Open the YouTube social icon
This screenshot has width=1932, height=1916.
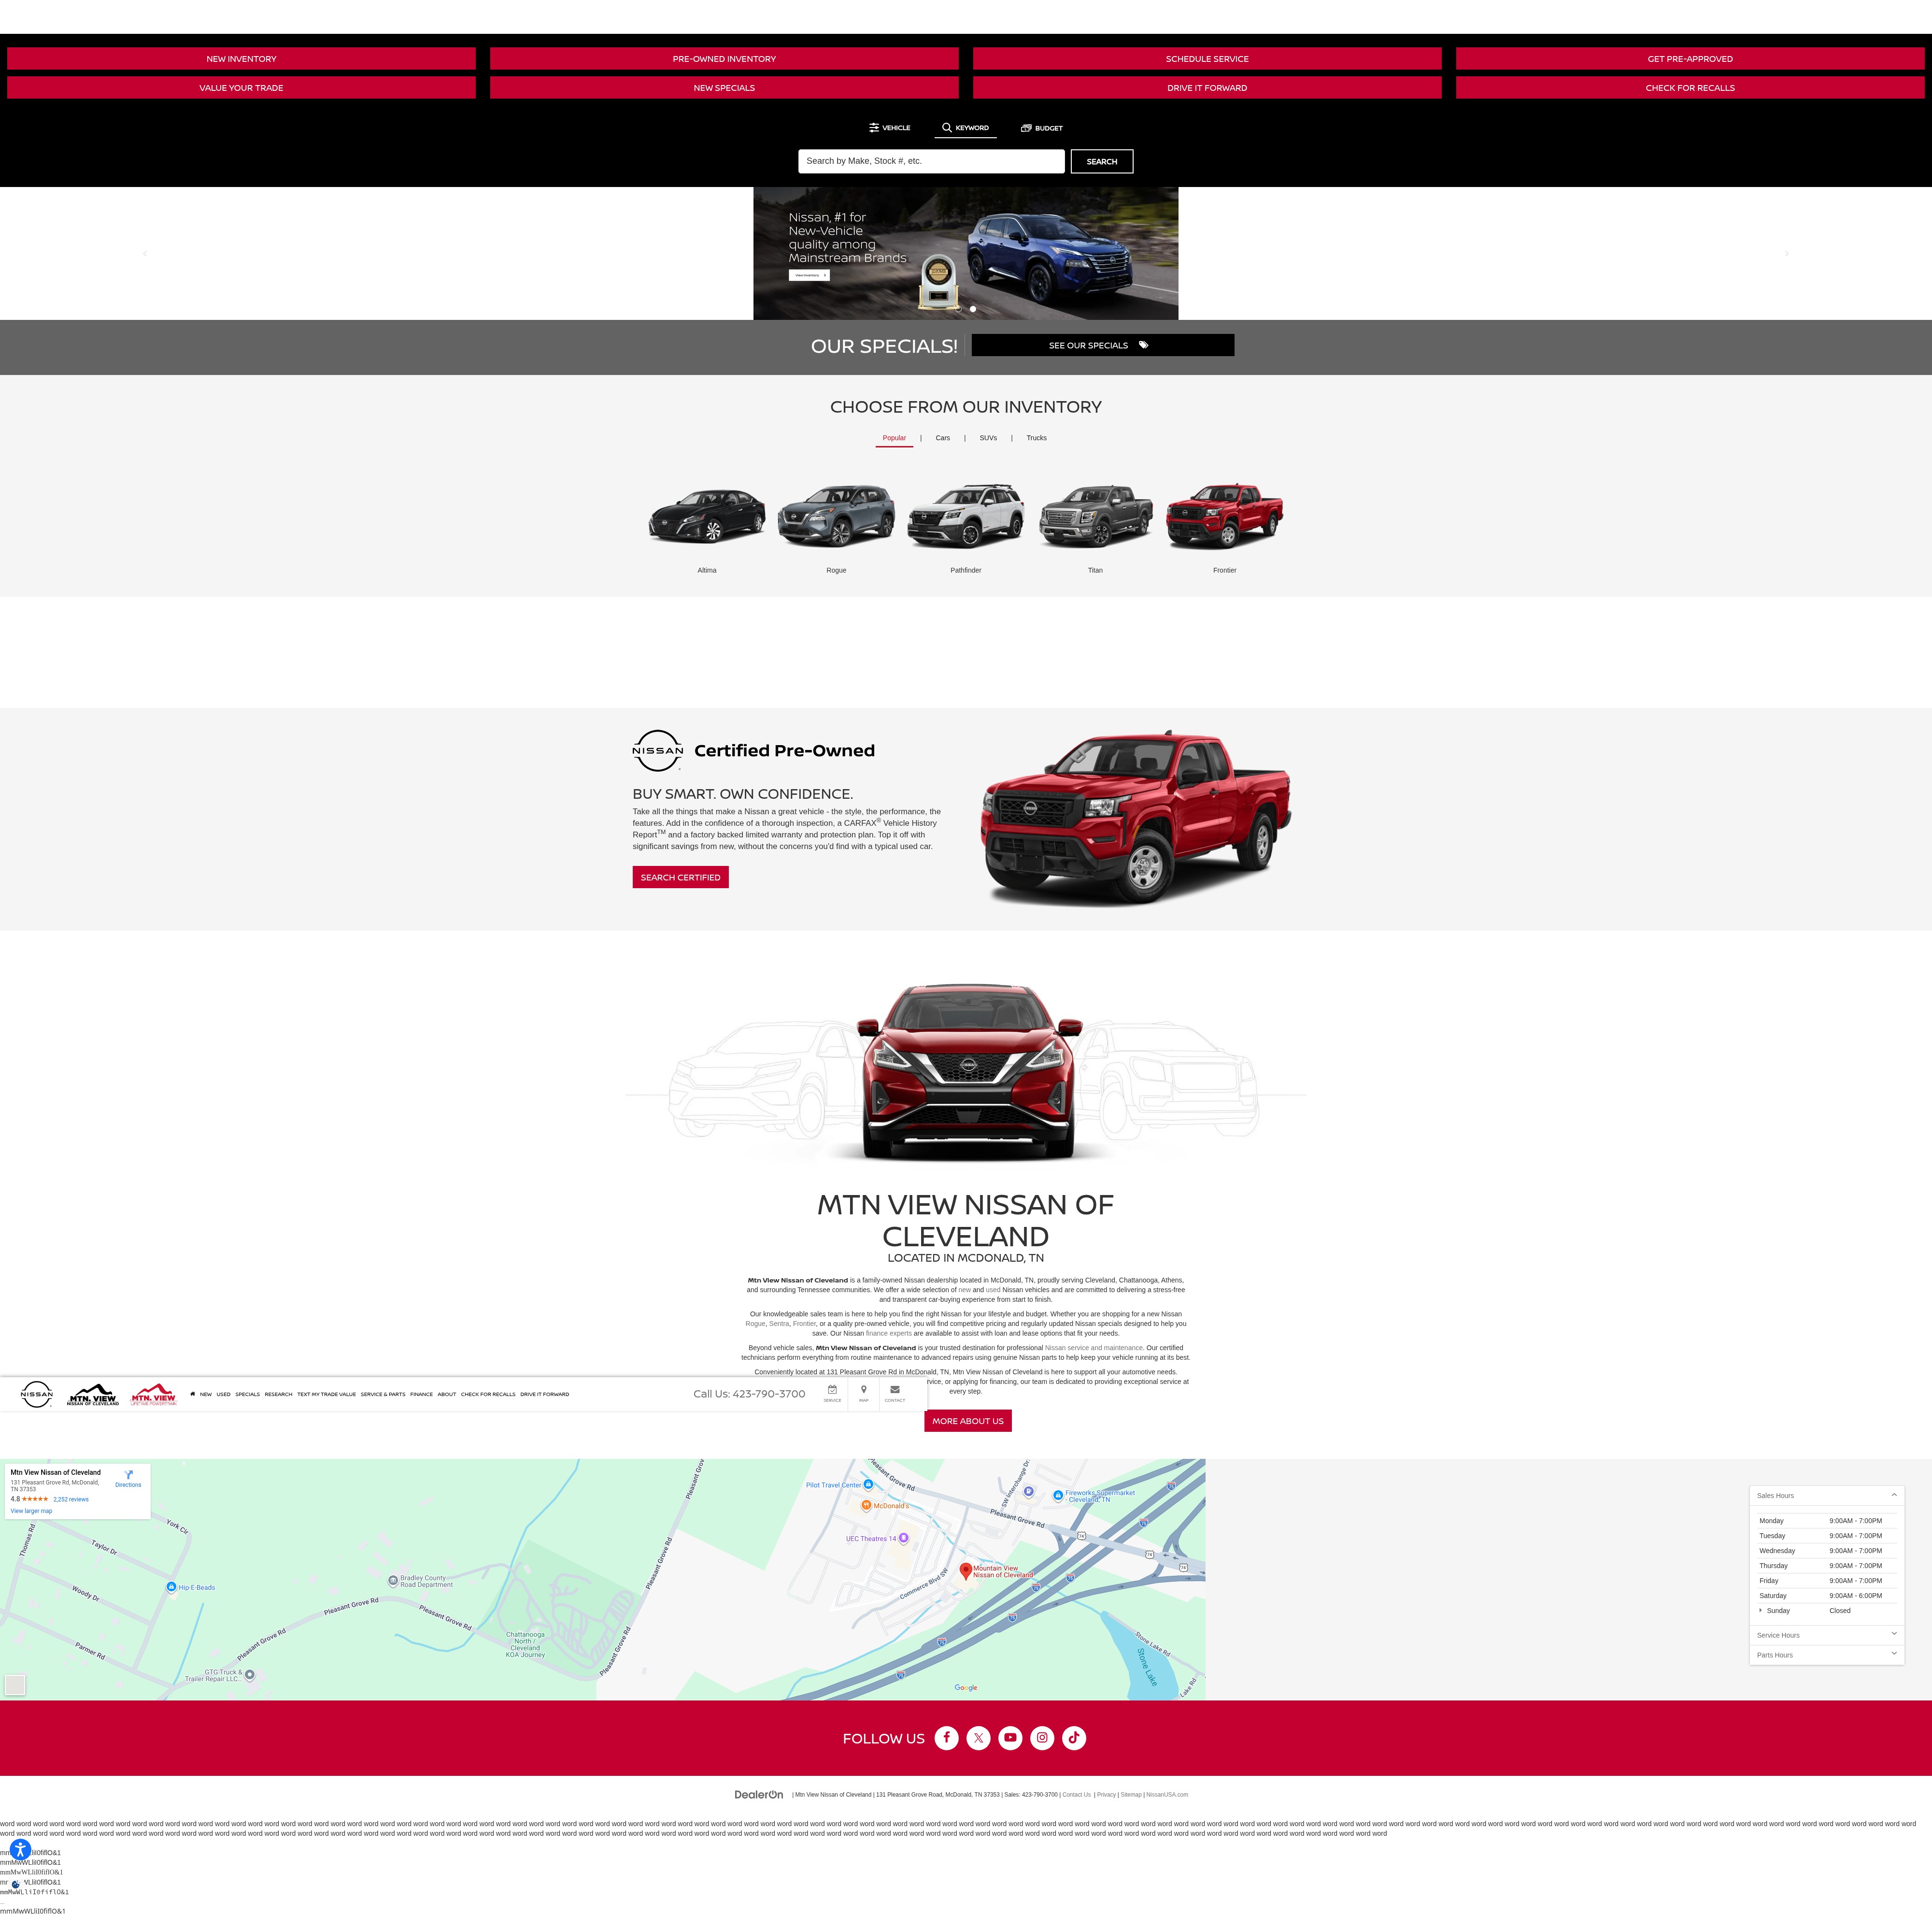click(1010, 1738)
